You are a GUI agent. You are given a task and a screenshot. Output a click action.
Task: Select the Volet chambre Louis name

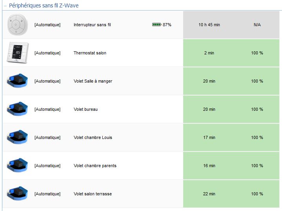click(93, 137)
